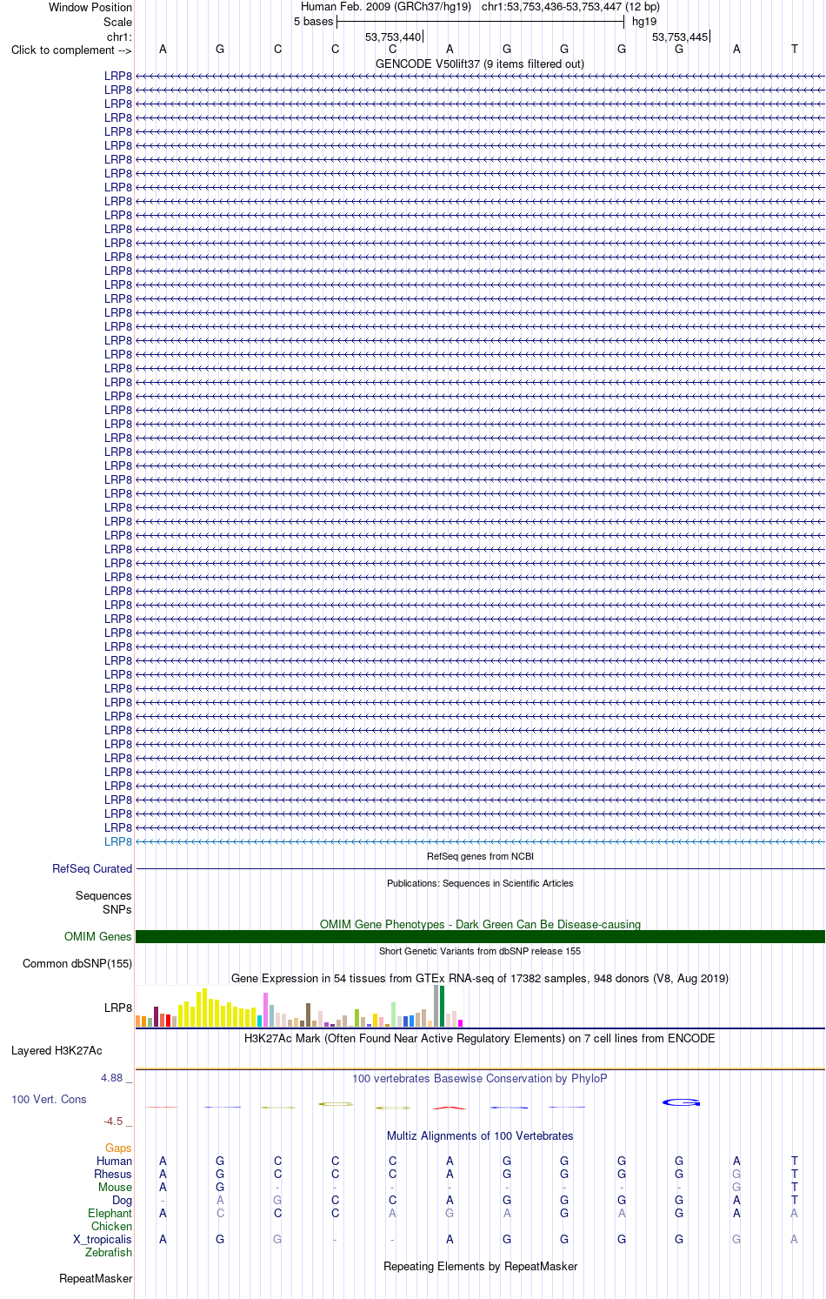Viewport: 826px width, 1299px height.
Task: Open the 'H3K27Ac Mark' ENCODE track title
Action: coord(480,1038)
